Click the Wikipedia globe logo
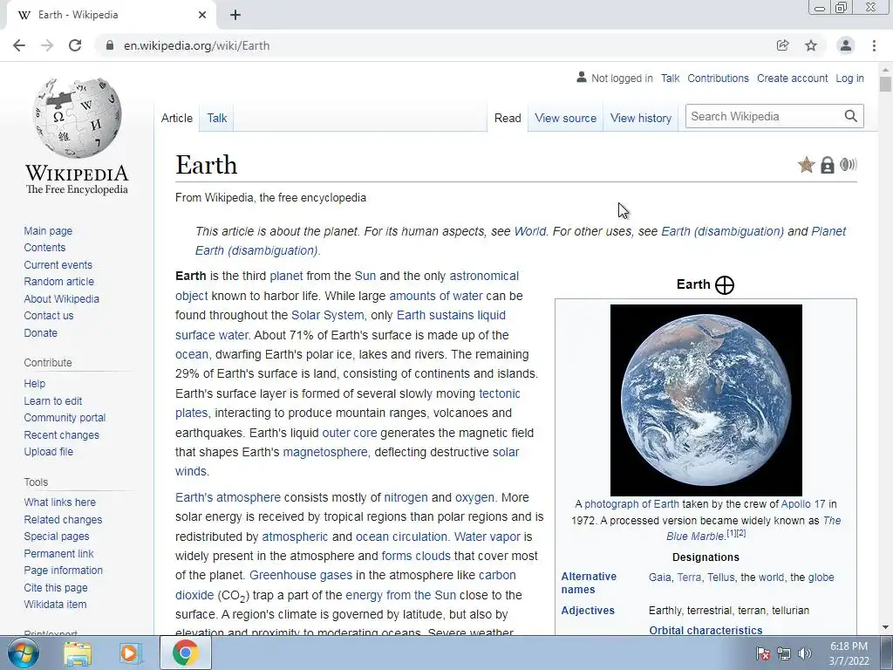The image size is (893, 670). [77, 118]
